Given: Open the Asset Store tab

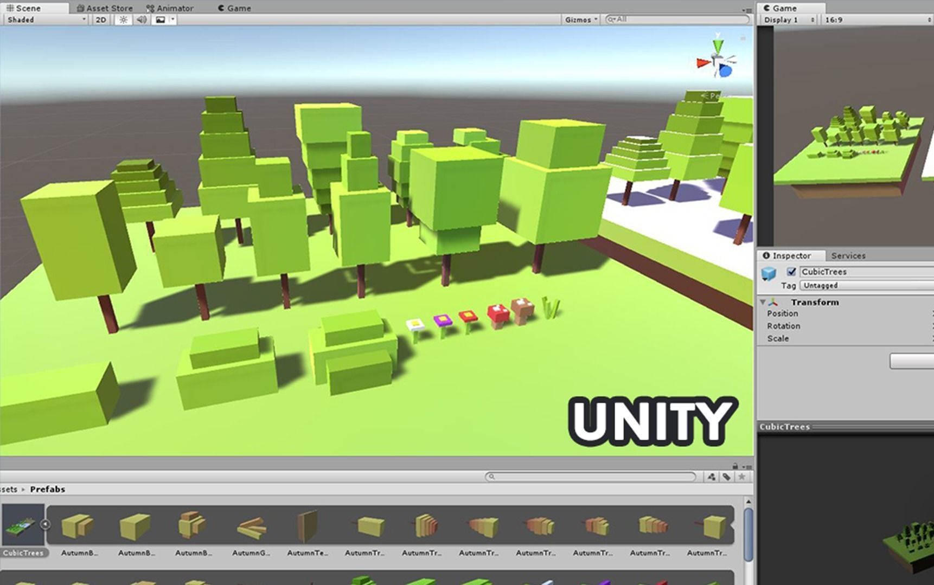Looking at the screenshot, I should (105, 8).
